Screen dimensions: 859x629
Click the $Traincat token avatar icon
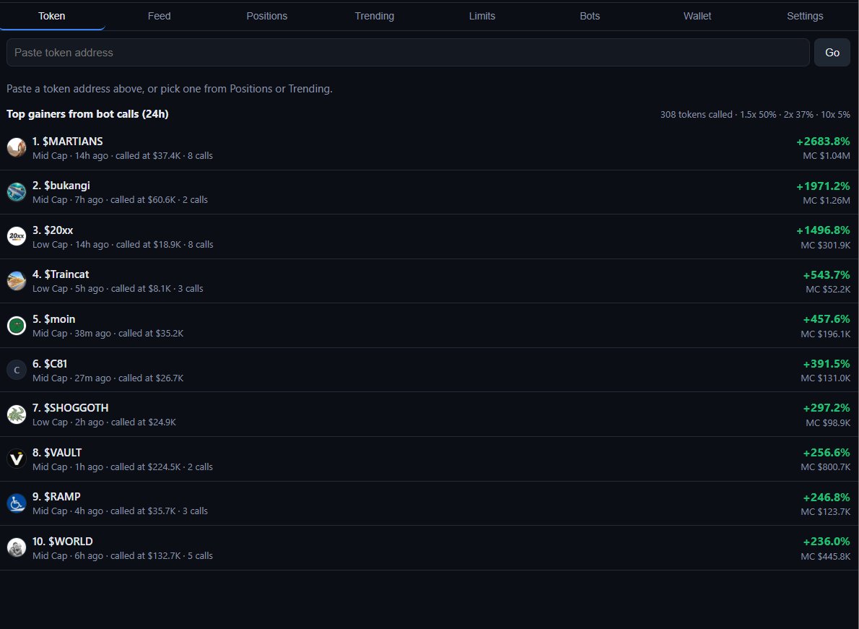[17, 281]
